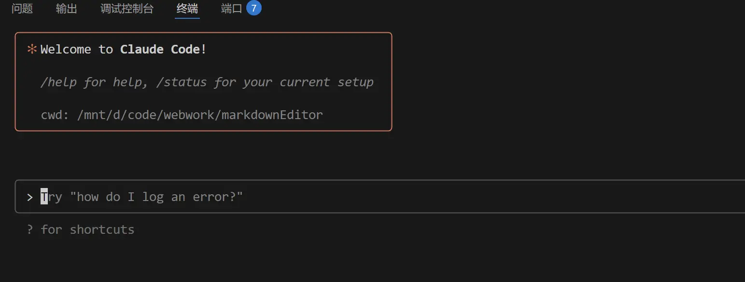Open the 问题 panel tab
Viewport: 745px width, 282px height.
point(22,9)
